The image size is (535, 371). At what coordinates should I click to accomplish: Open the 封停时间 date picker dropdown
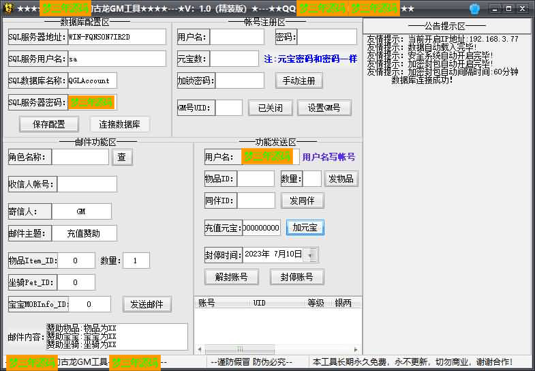[x=310, y=255]
